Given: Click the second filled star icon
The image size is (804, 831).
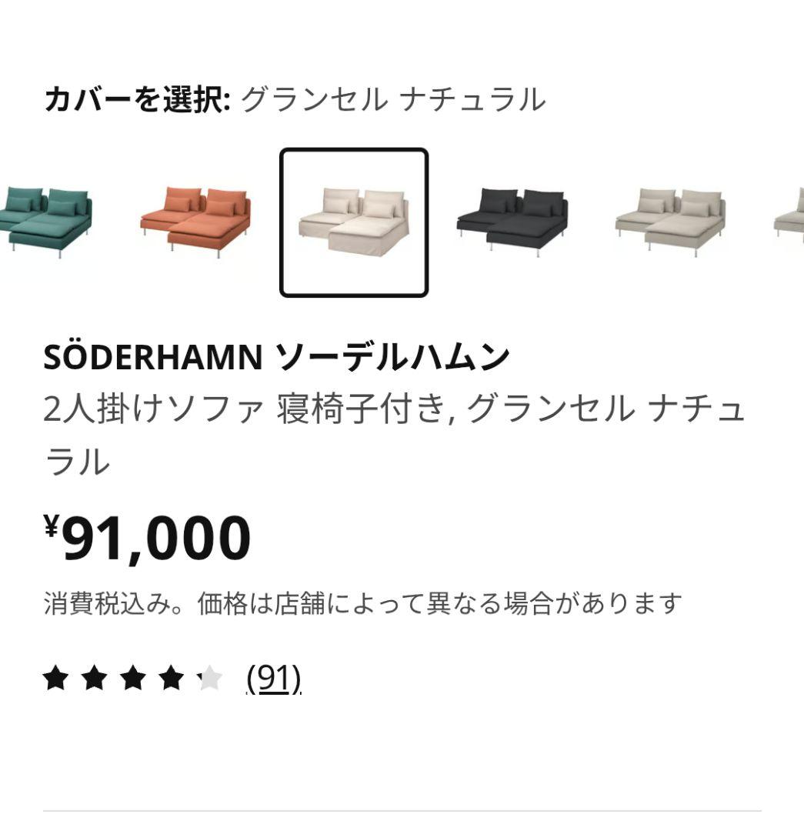Looking at the screenshot, I should click(95, 677).
